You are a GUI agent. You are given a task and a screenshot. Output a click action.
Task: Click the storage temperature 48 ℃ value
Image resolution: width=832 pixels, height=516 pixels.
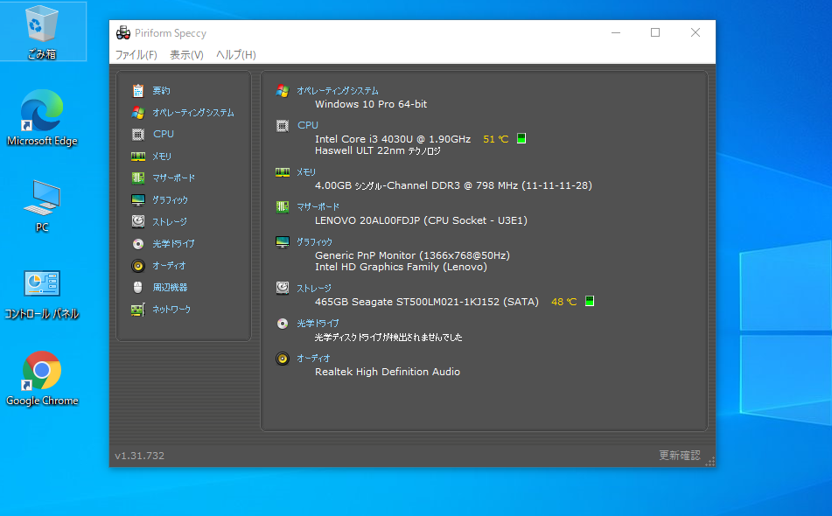[x=563, y=302]
